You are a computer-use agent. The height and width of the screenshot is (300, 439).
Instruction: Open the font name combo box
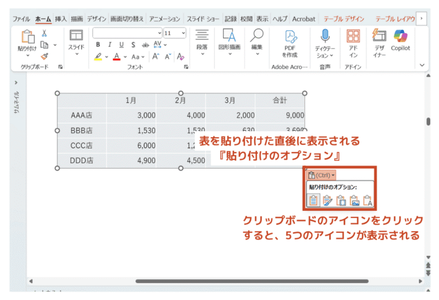[x=128, y=33]
